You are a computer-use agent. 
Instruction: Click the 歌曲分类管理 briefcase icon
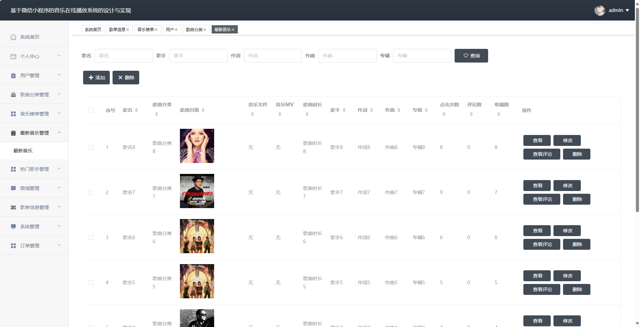(x=13, y=95)
